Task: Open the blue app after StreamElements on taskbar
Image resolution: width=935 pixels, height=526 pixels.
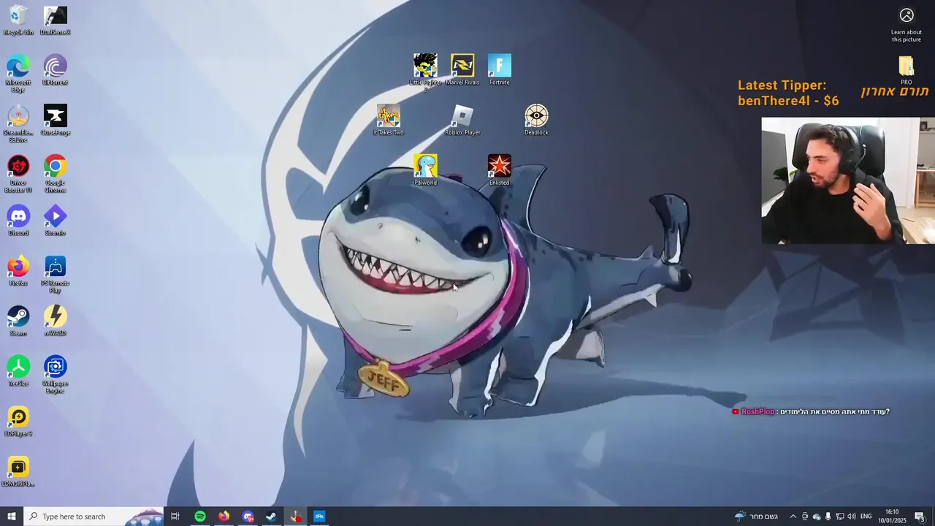Action: (319, 517)
